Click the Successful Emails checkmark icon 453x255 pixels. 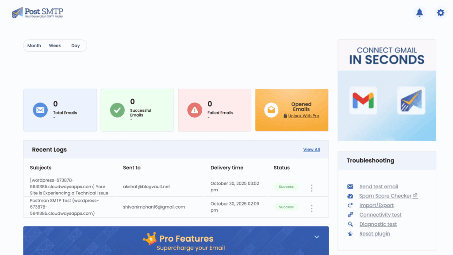(x=117, y=110)
